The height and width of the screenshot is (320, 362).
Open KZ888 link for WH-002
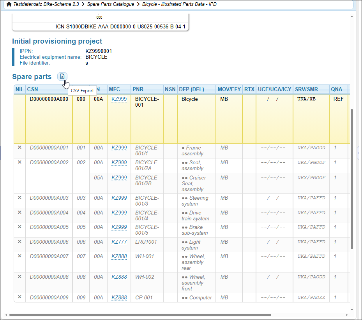119,277
